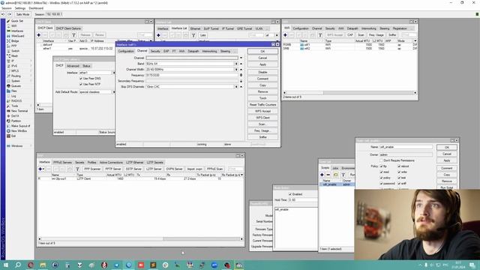Click filter icon in DHCP Client window
The width and height of the screenshot is (480, 270).
(x=73, y=35)
